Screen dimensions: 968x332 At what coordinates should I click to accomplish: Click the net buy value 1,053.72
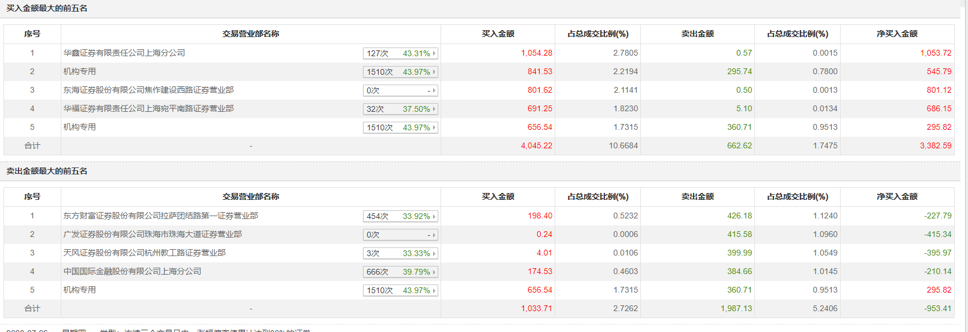[936, 53]
